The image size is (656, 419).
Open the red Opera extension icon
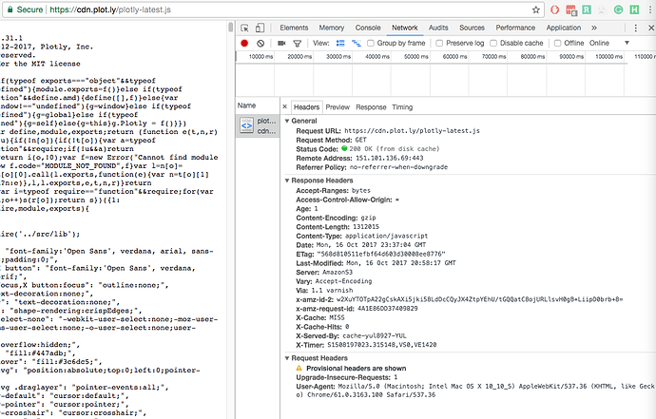coord(555,10)
